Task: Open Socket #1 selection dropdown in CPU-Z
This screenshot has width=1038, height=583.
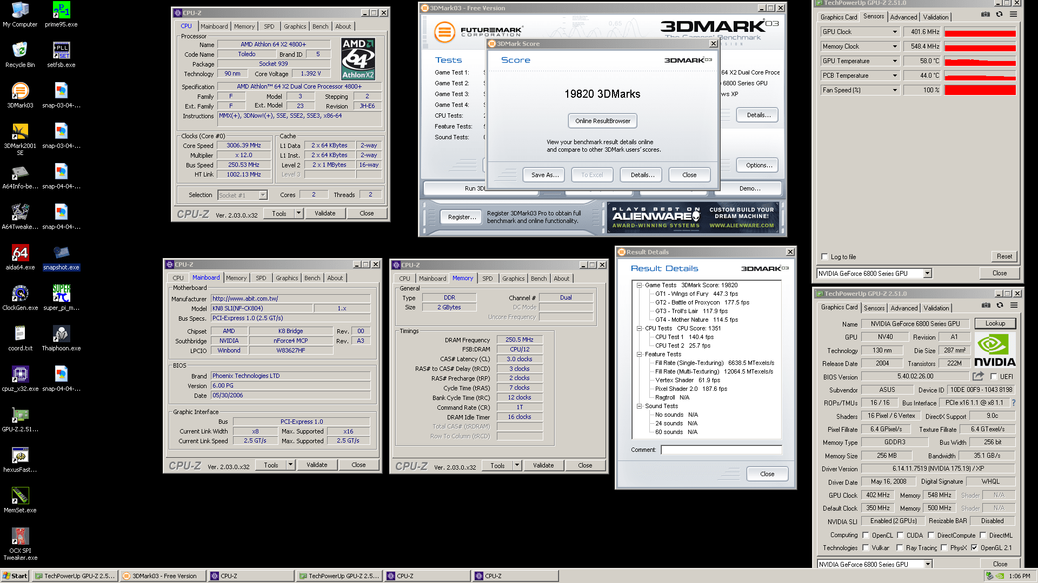Action: point(263,195)
